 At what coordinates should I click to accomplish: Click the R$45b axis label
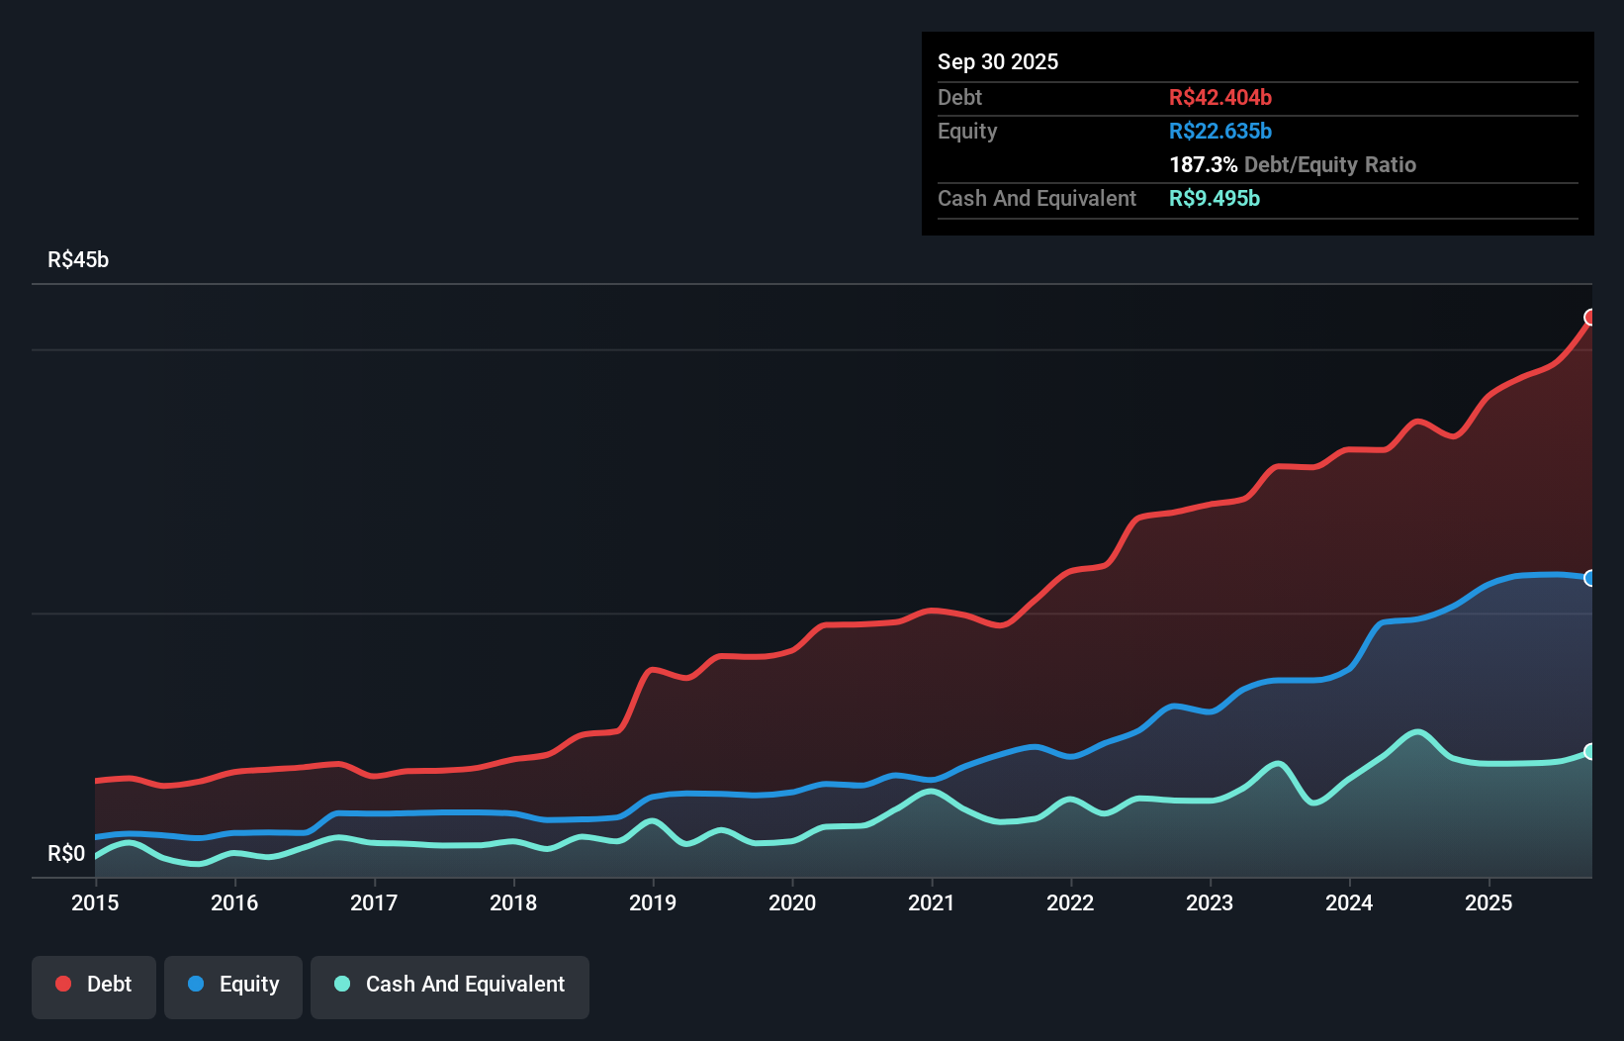click(x=78, y=259)
